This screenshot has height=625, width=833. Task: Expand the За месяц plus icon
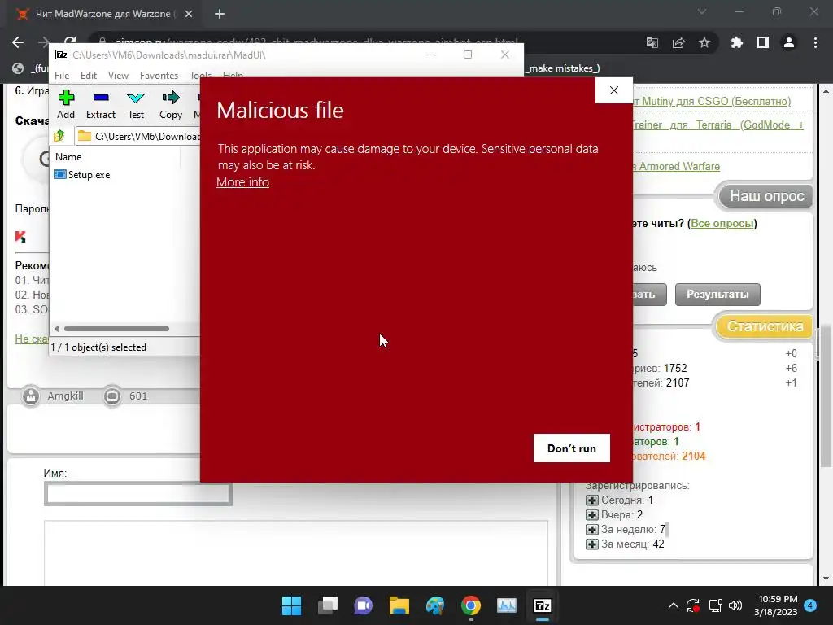(x=591, y=544)
